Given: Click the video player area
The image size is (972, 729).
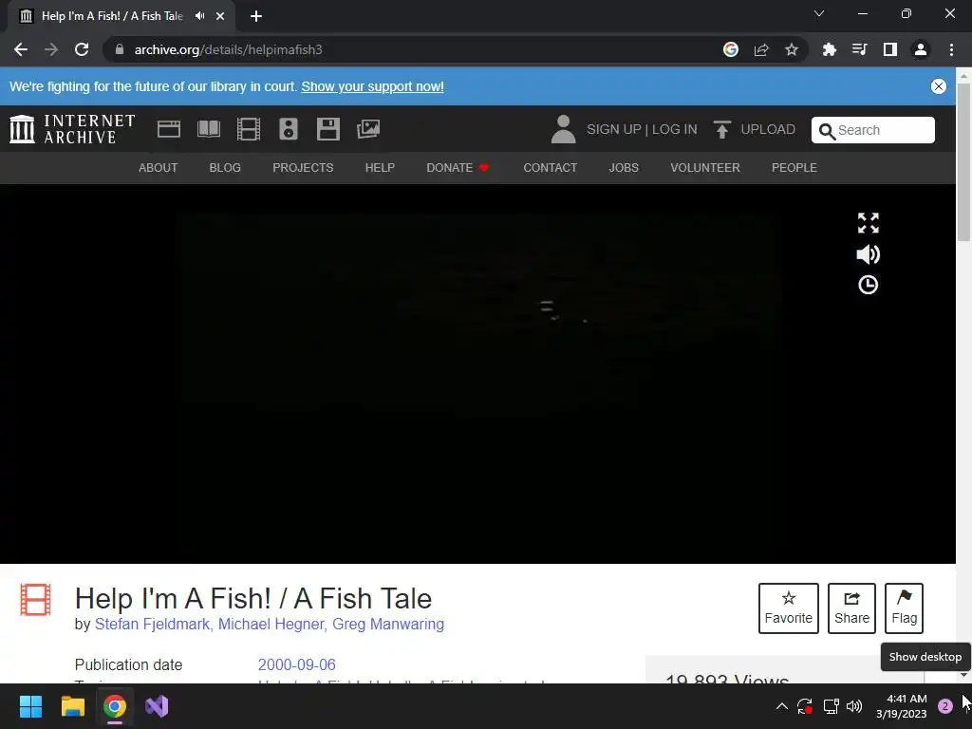Looking at the screenshot, I should pyautogui.click(x=477, y=374).
